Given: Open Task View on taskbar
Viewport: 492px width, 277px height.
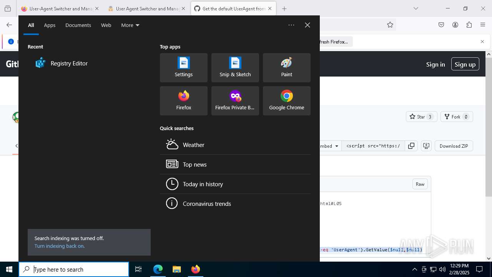Looking at the screenshot, I should (138, 269).
